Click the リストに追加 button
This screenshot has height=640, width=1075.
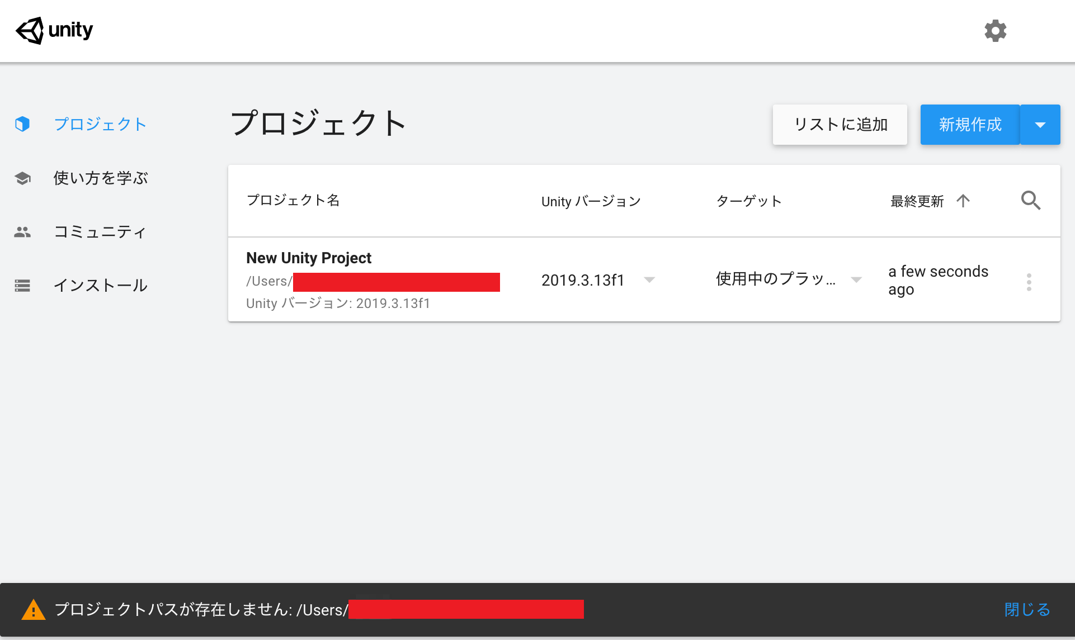[840, 125]
